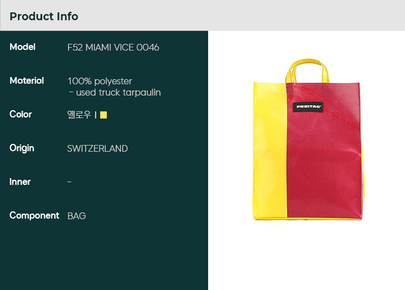Open the tote bag product image

click(x=308, y=139)
